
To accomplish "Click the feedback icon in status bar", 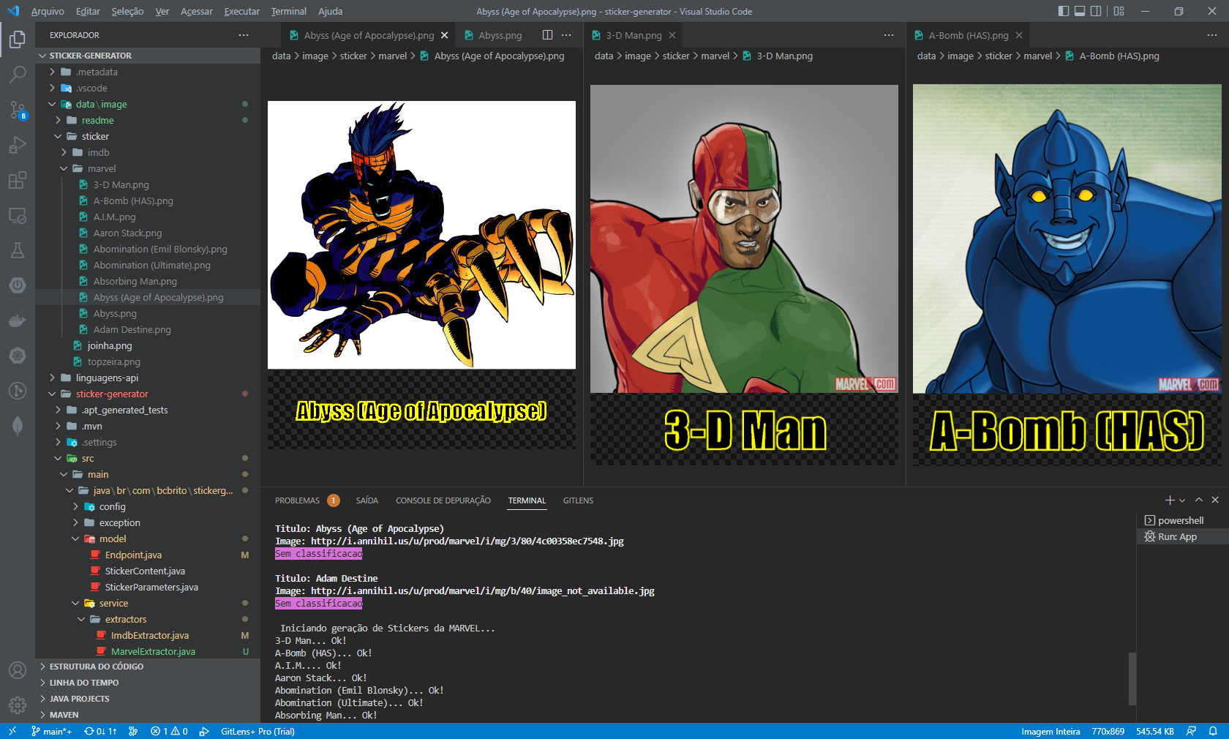I will coord(1192,731).
